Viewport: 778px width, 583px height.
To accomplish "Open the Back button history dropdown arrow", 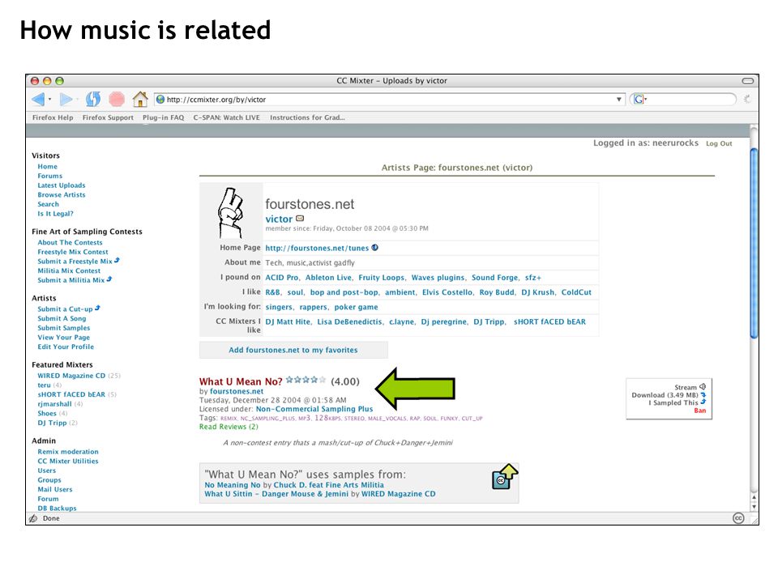I will point(50,100).
